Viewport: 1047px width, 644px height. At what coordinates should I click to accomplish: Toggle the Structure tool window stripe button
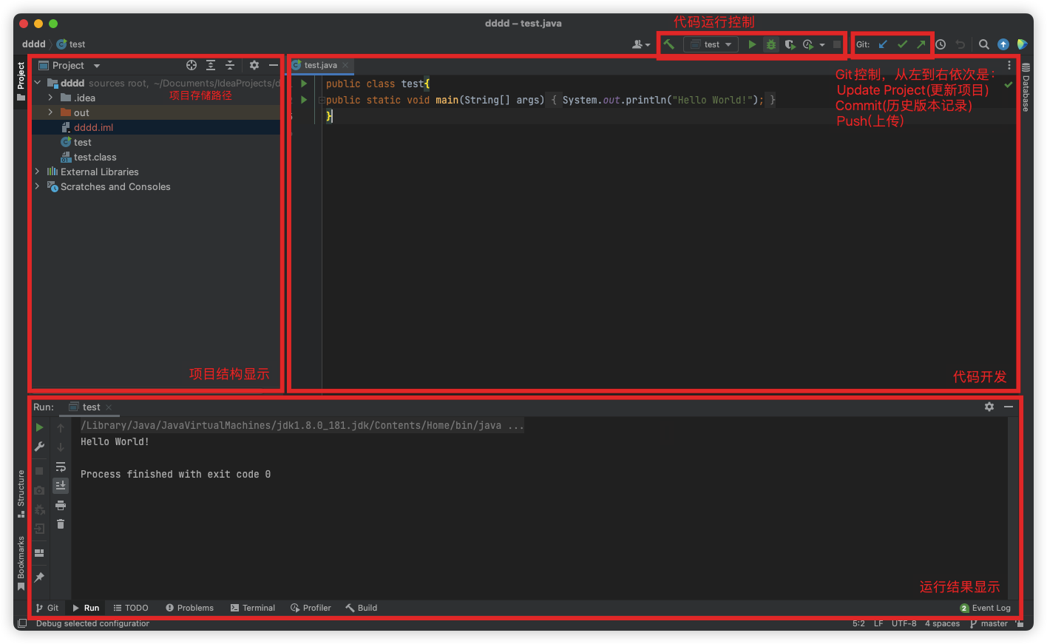[x=21, y=493]
